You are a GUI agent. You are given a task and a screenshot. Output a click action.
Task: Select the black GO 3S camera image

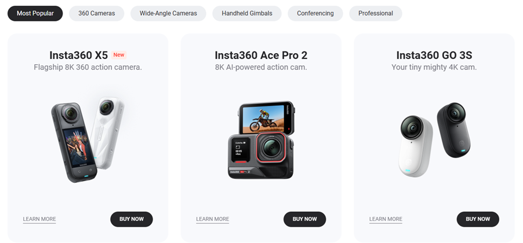453,130
